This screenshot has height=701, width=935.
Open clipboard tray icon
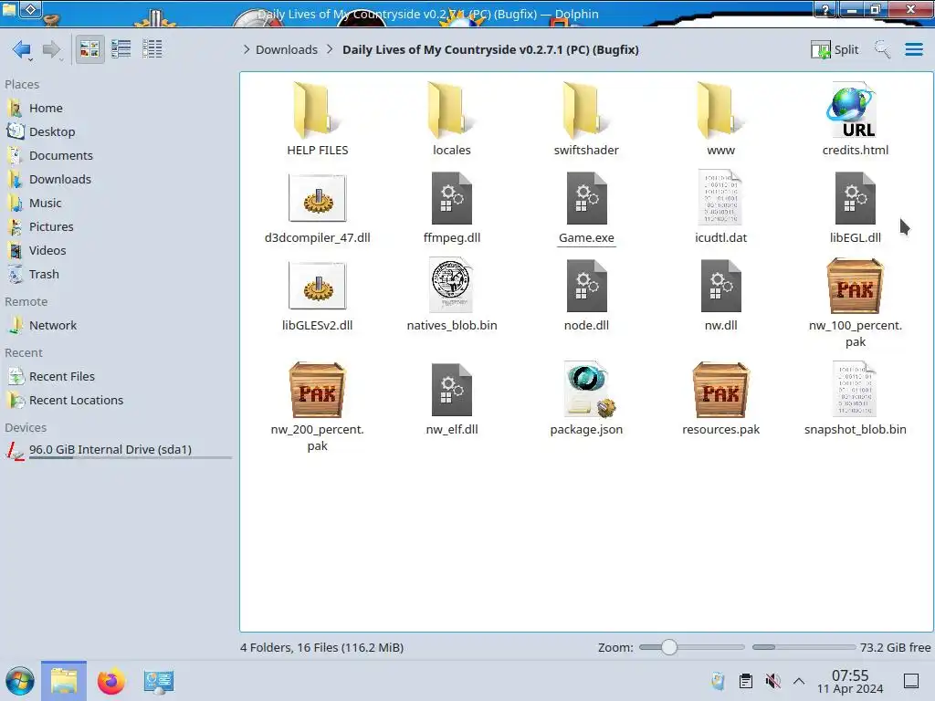[745, 681]
